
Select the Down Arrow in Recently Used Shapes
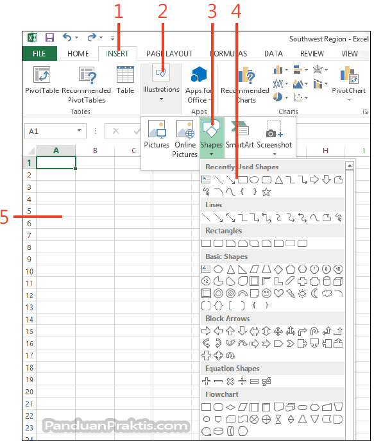tap(327, 180)
